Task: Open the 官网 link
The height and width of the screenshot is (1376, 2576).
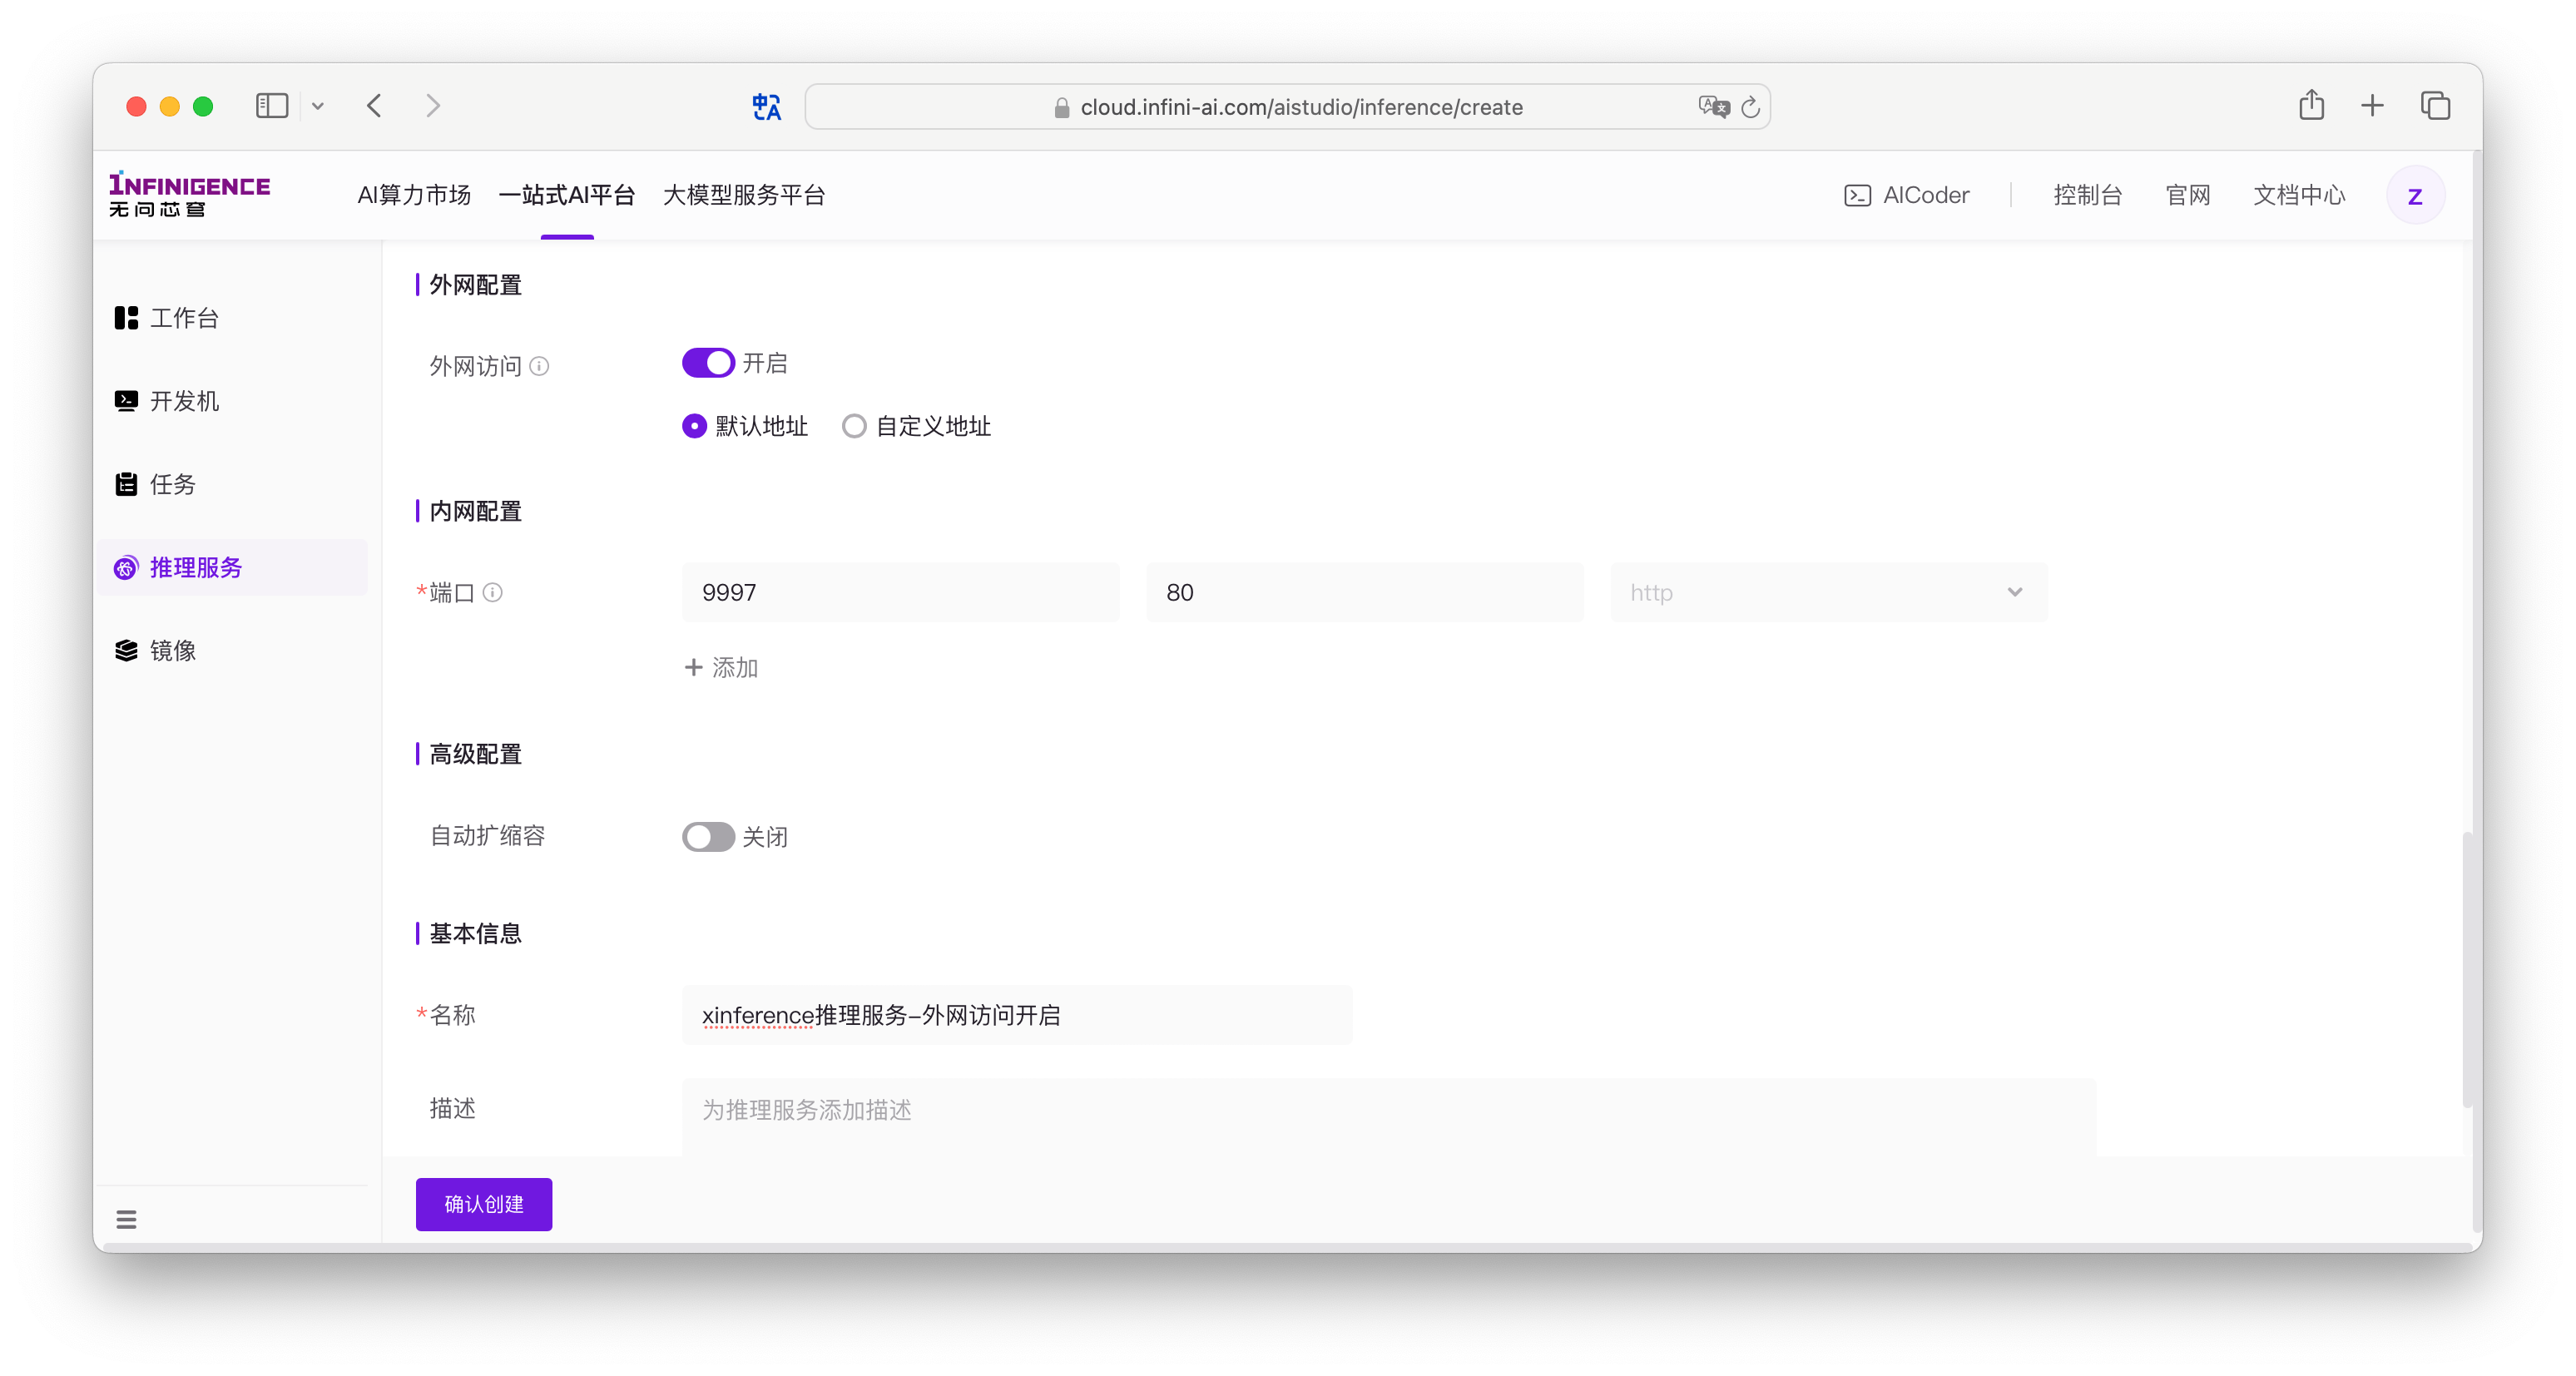Action: coord(2188,195)
